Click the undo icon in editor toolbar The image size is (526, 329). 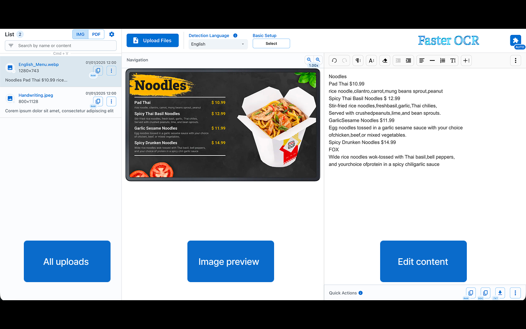(x=334, y=60)
